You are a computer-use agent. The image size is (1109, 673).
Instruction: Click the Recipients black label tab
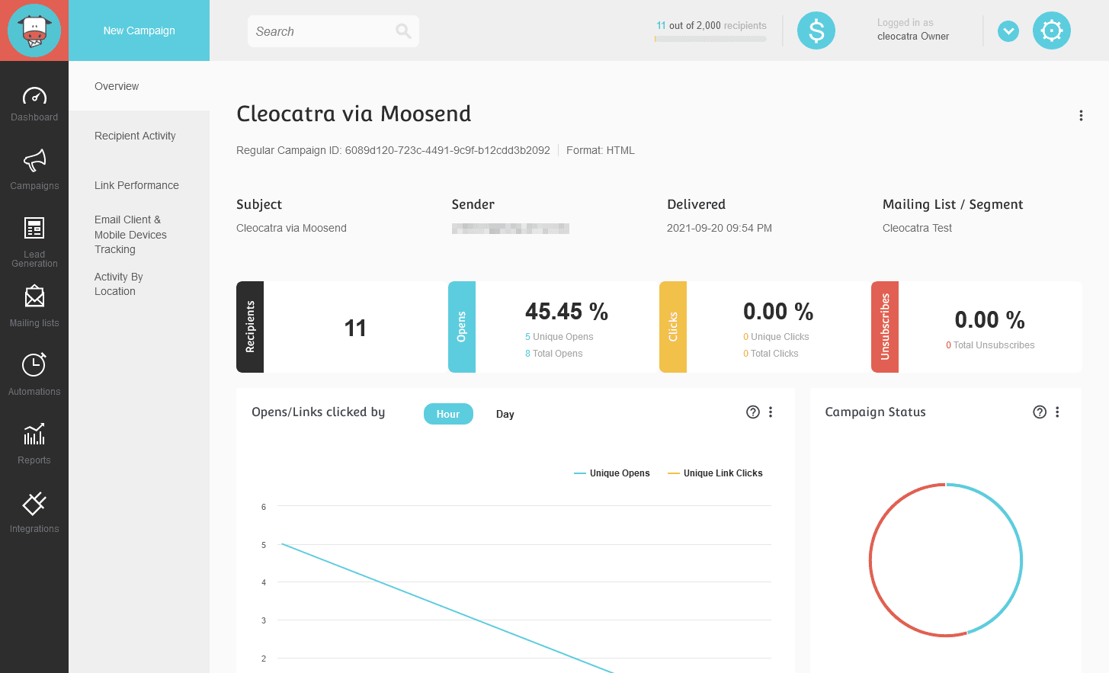point(250,327)
